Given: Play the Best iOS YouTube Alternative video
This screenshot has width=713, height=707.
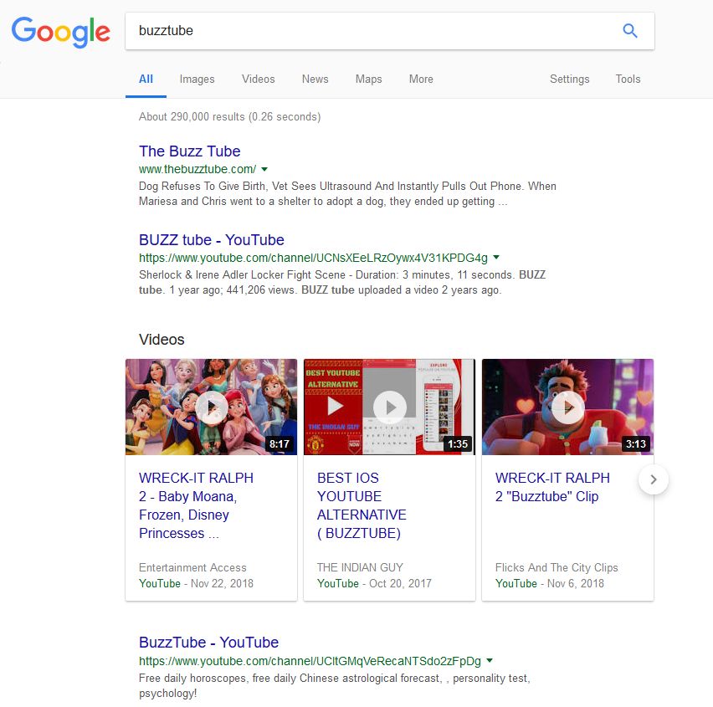Looking at the screenshot, I should tap(390, 407).
